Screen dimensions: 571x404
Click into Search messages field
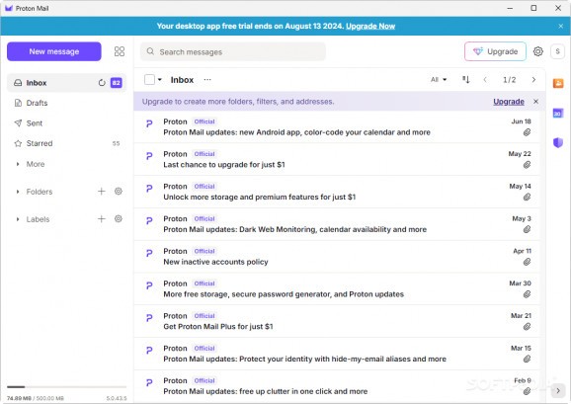(233, 51)
